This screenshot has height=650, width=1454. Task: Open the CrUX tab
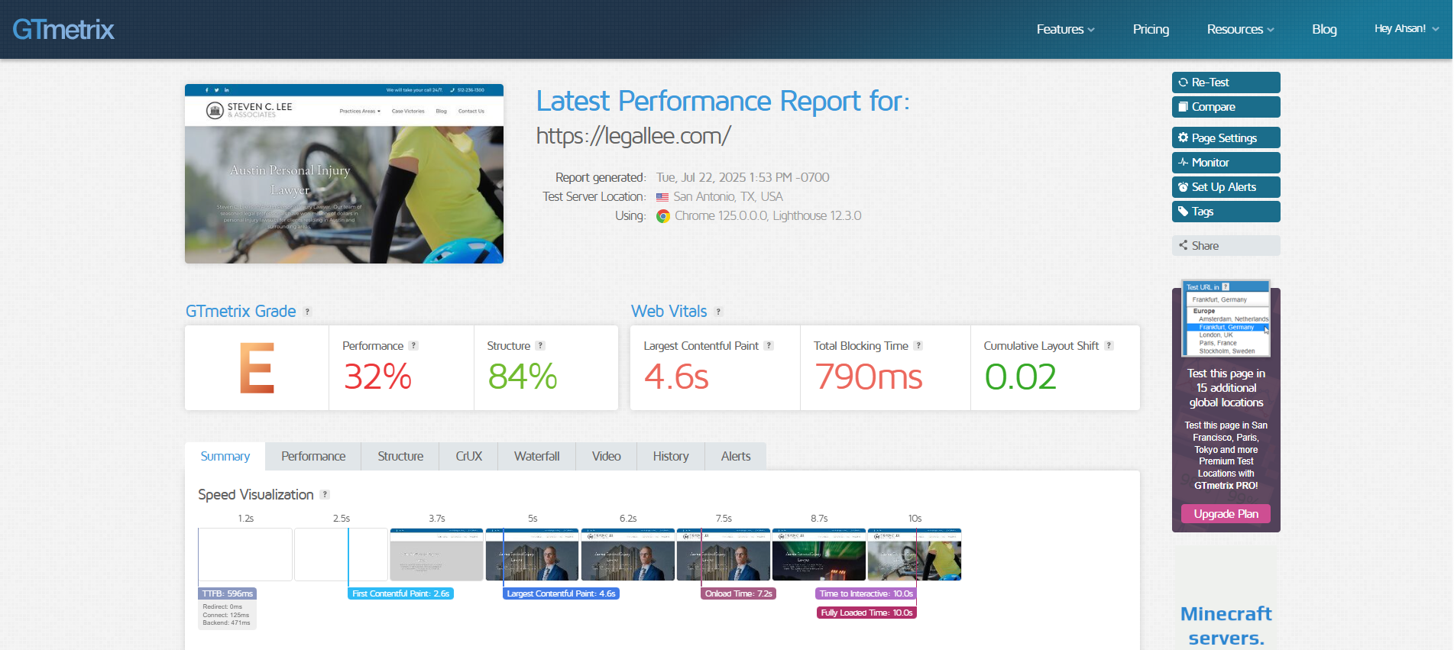[x=468, y=456]
